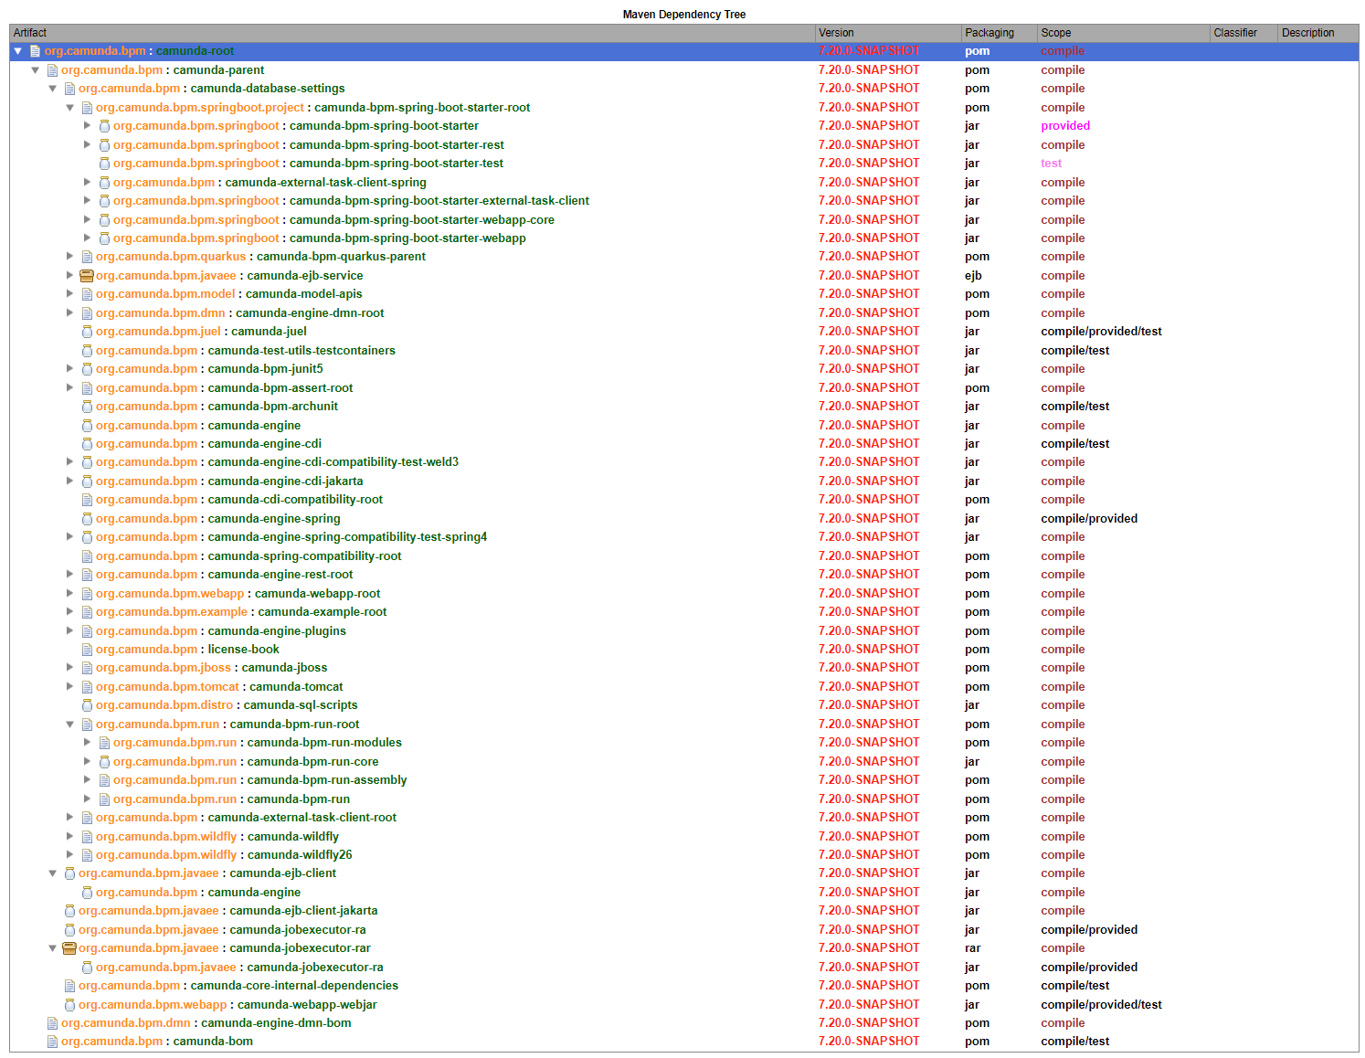
Task: Expand the camunda-wildfly26 node
Action: (x=69, y=854)
